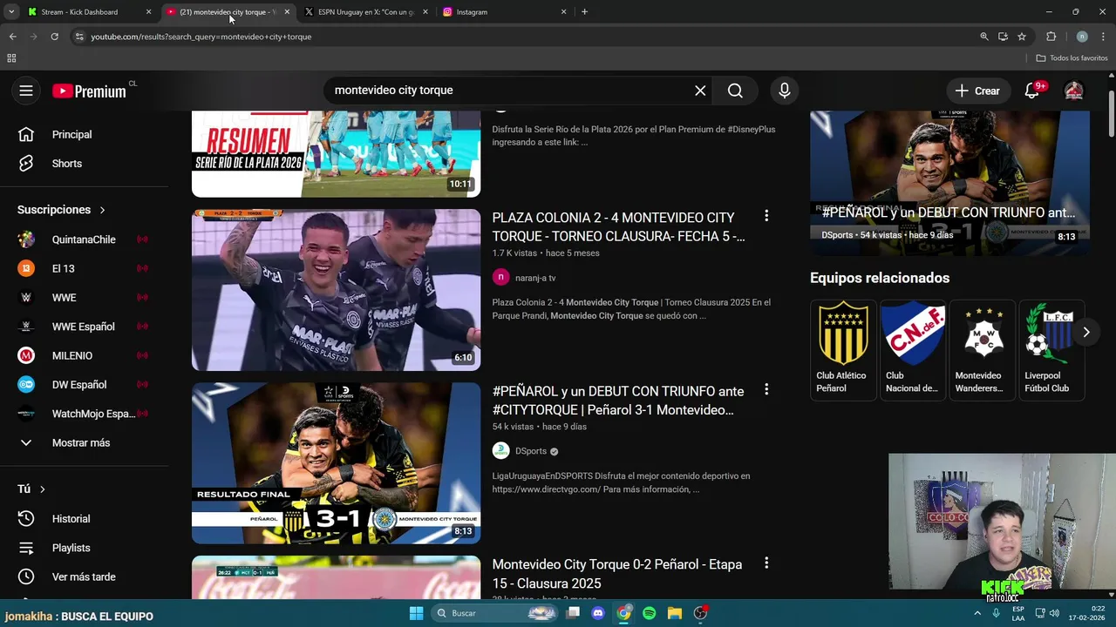Click the zoom magnifier in address bar
Screen dimensions: 1116x627
click(984, 37)
